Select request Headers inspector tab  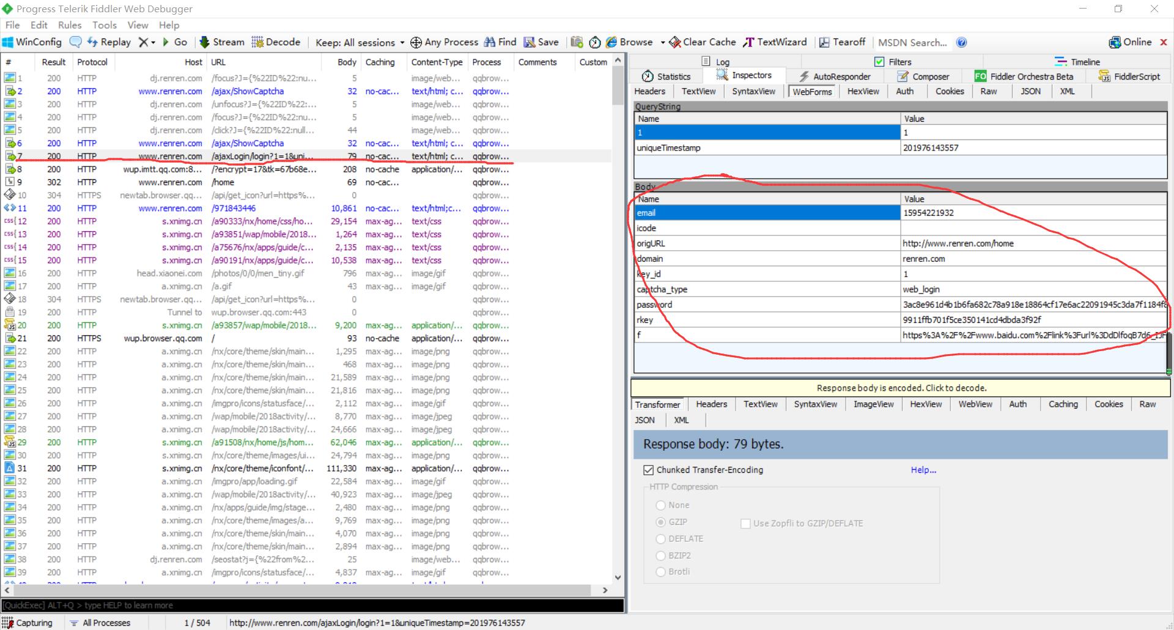coord(649,91)
